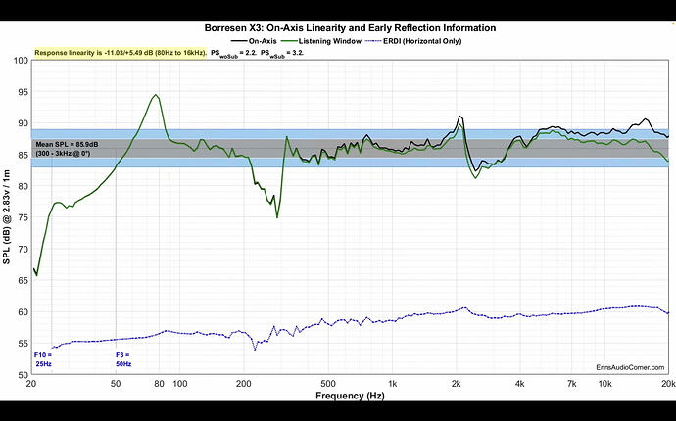The height and width of the screenshot is (421, 676).
Task: Click the Frequency (Hz) axis title
Action: tap(350, 396)
